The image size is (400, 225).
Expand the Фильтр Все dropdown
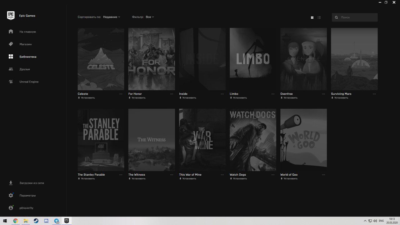150,17
